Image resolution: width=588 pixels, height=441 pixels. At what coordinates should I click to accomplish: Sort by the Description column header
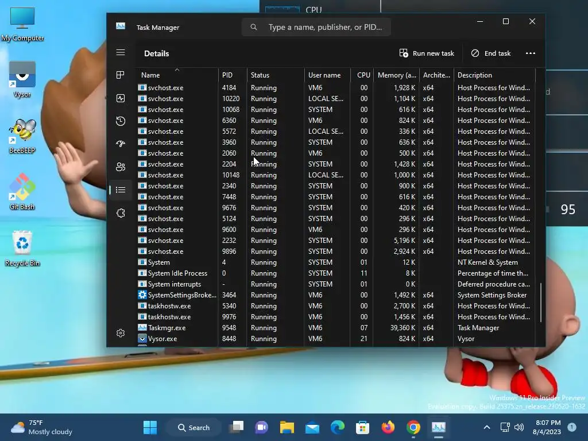pos(494,75)
